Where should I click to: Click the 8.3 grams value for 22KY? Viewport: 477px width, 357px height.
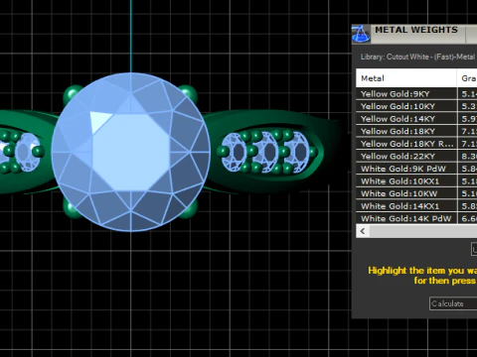(469, 156)
